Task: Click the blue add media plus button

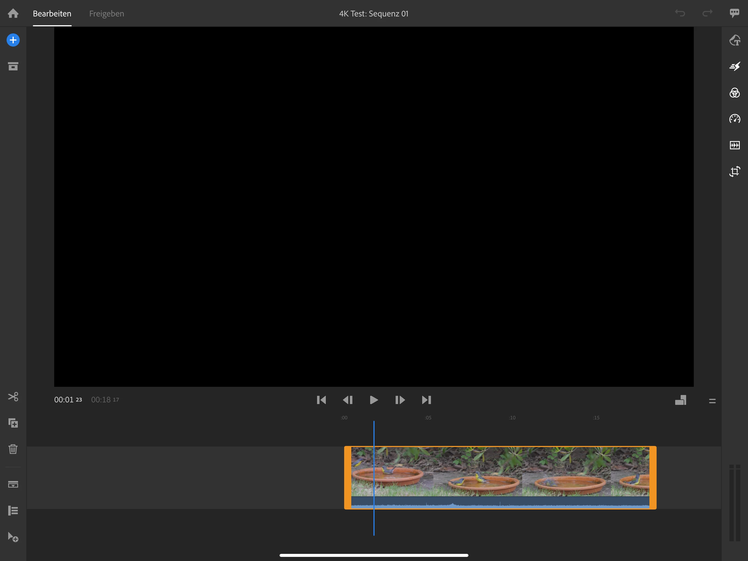Action: pos(13,40)
